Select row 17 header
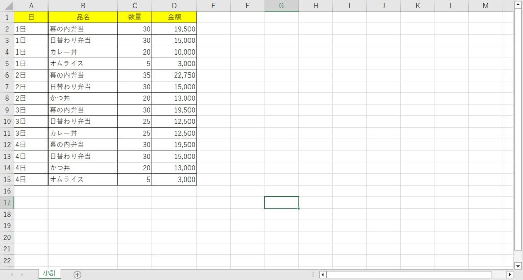The width and height of the screenshot is (523, 280). [x=7, y=202]
